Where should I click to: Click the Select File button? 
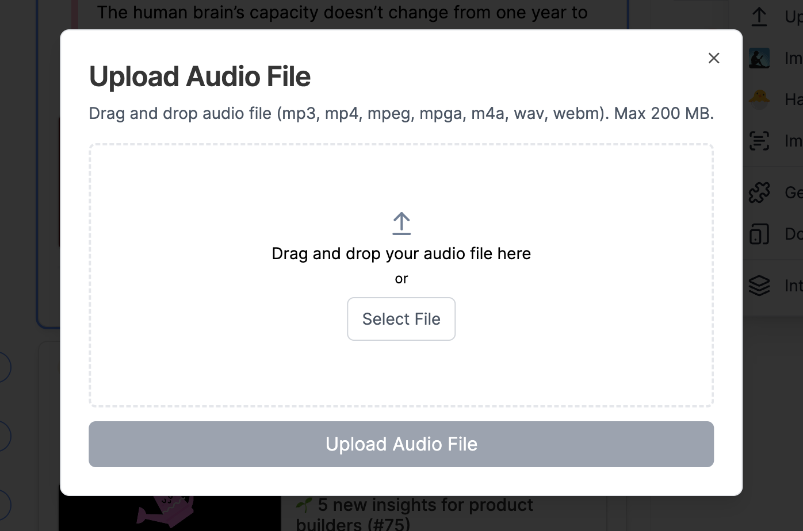(401, 319)
